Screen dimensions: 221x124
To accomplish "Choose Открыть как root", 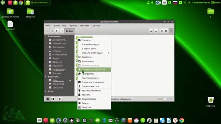I will click(94, 86).
